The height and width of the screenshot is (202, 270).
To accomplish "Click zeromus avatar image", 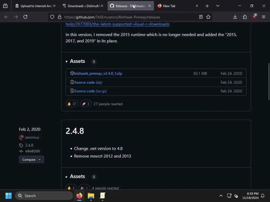I will click(22, 137).
